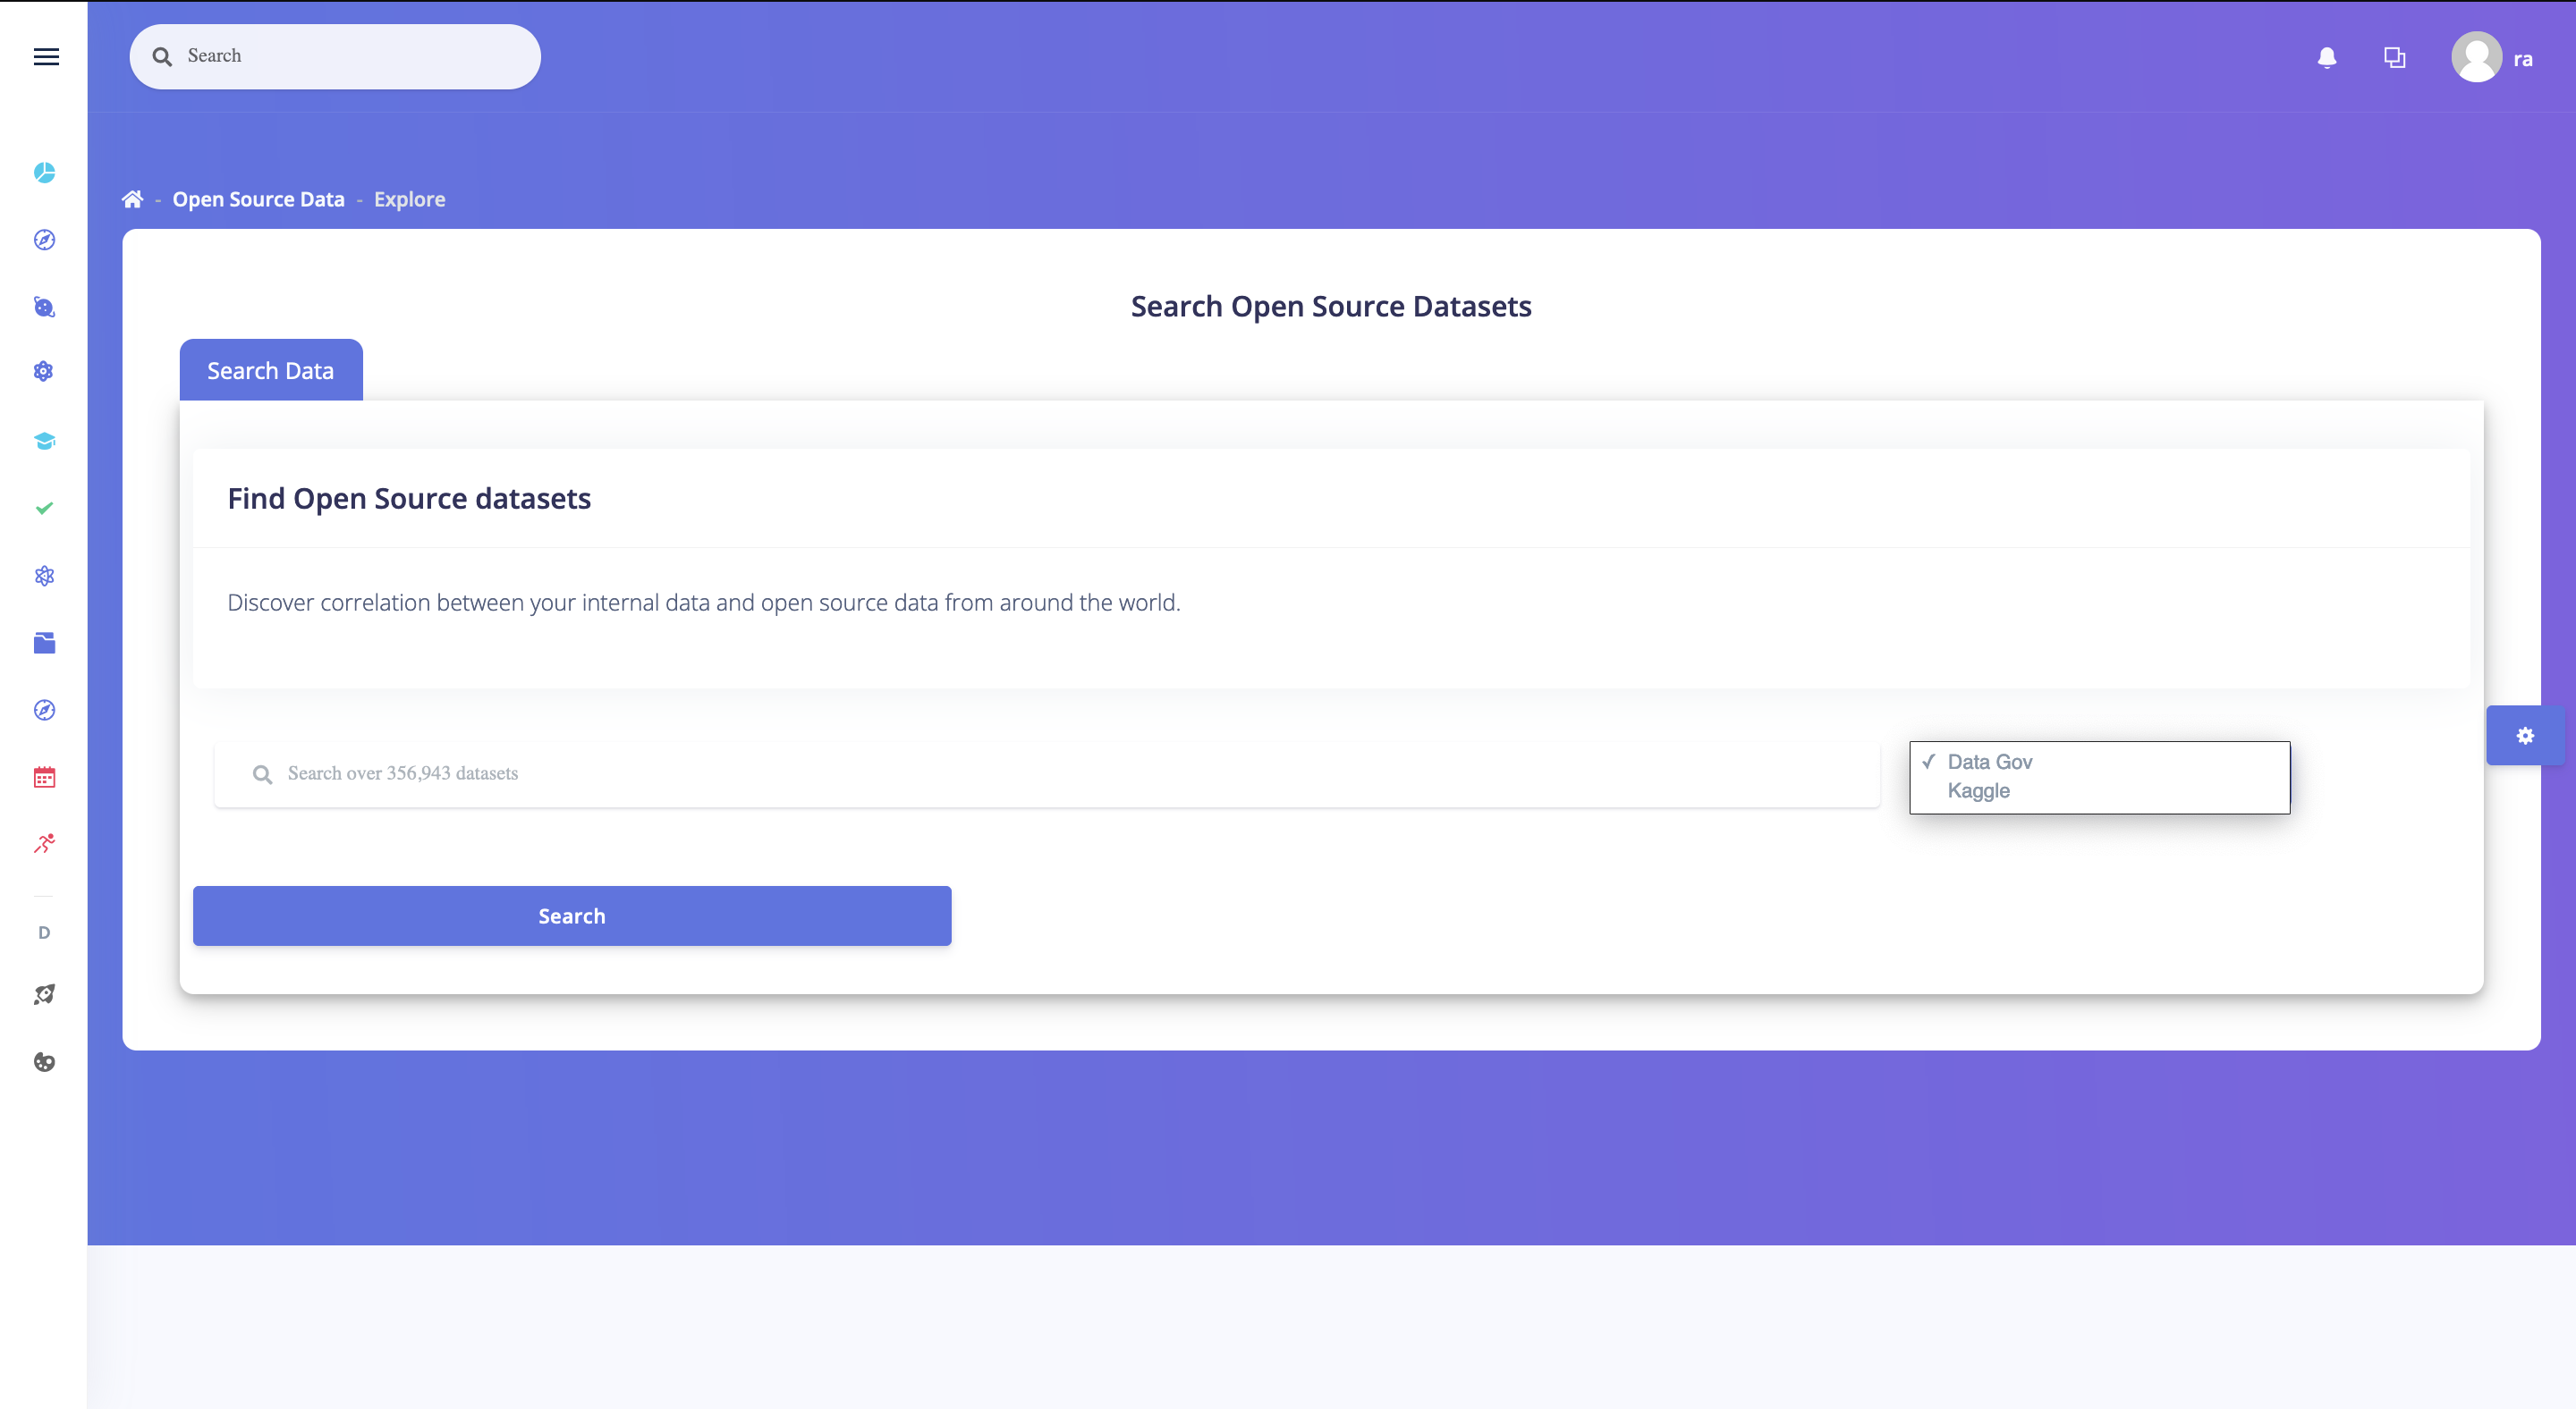Click the dashboard home icon

point(131,198)
